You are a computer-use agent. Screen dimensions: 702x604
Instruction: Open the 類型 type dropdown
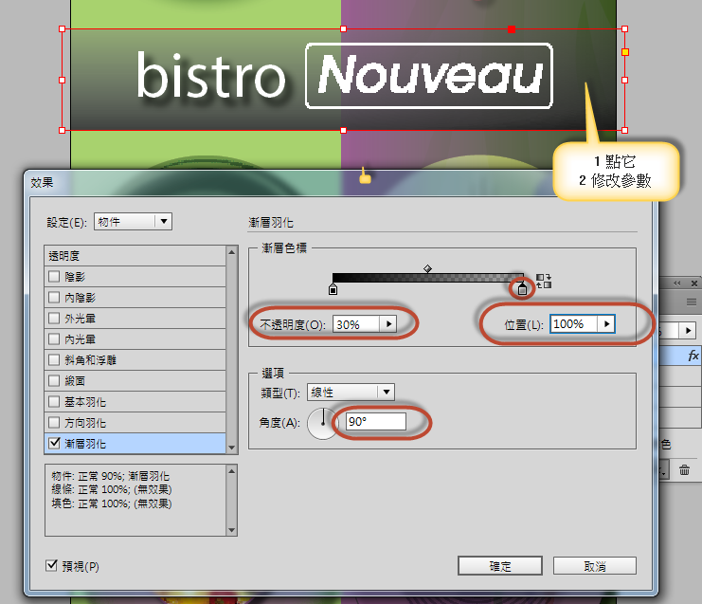(x=351, y=392)
